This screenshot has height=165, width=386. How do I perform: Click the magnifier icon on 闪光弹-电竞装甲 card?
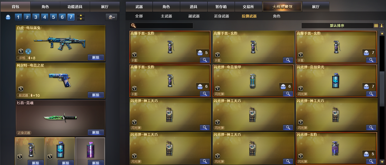[288, 94]
